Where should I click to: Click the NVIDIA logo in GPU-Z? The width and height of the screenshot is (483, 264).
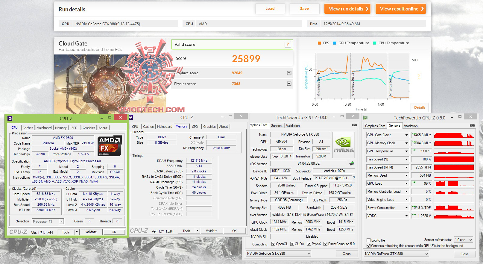[x=344, y=145]
